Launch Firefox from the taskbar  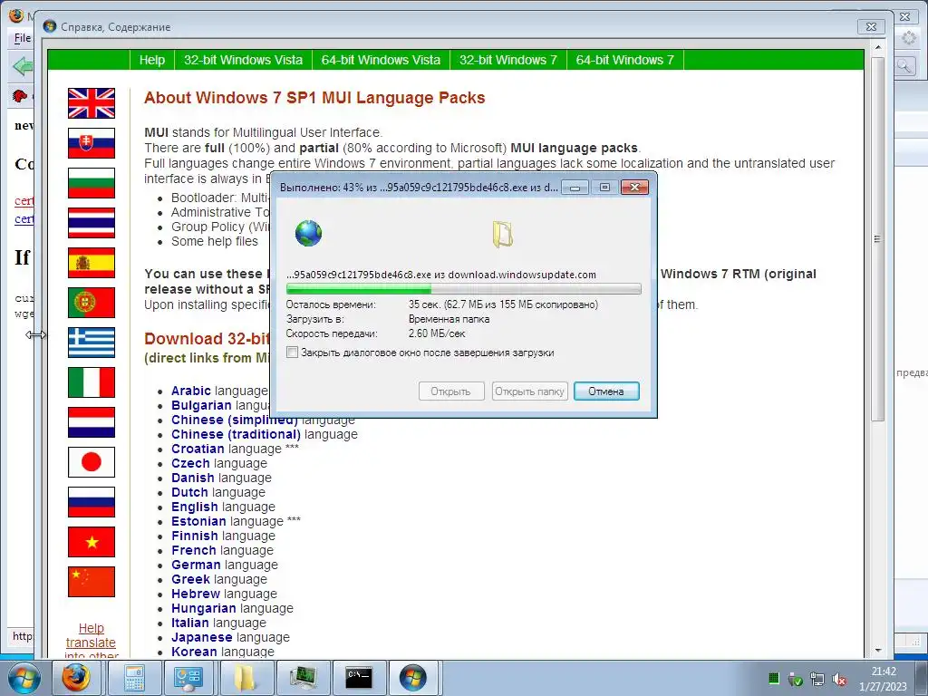pos(76,678)
